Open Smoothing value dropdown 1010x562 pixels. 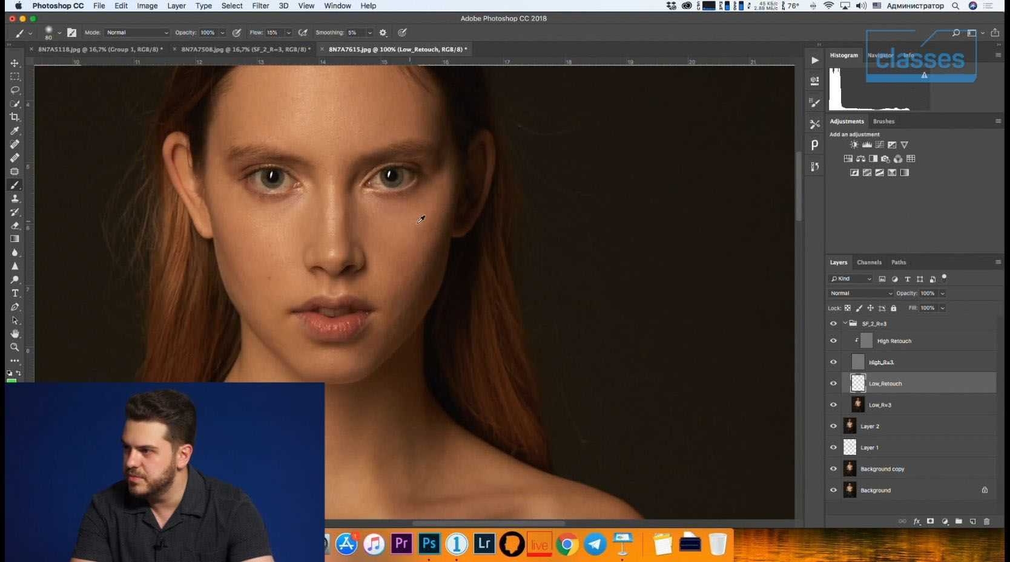pos(369,33)
